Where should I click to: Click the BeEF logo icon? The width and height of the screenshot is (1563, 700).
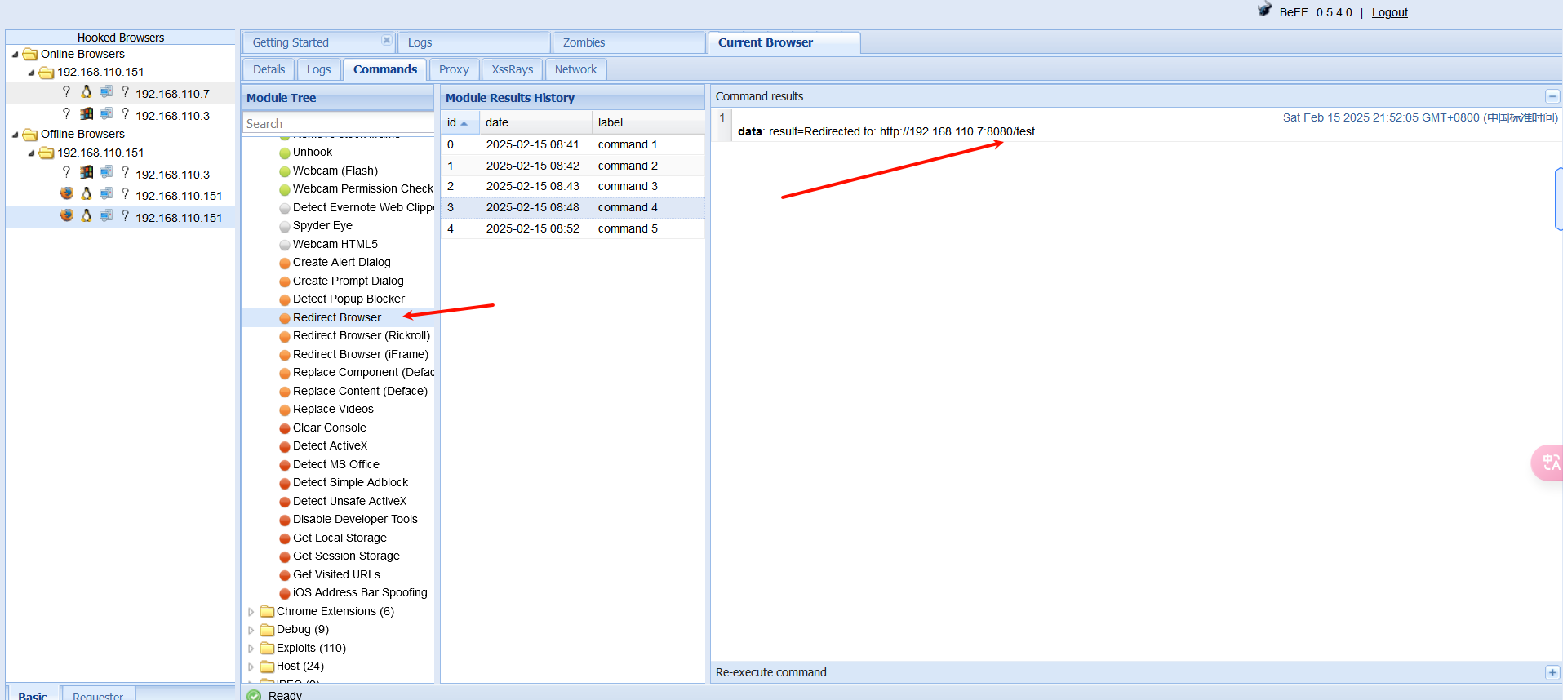pos(1264,10)
